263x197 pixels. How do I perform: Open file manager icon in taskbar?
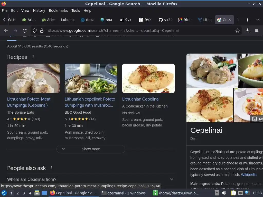pos(37,193)
